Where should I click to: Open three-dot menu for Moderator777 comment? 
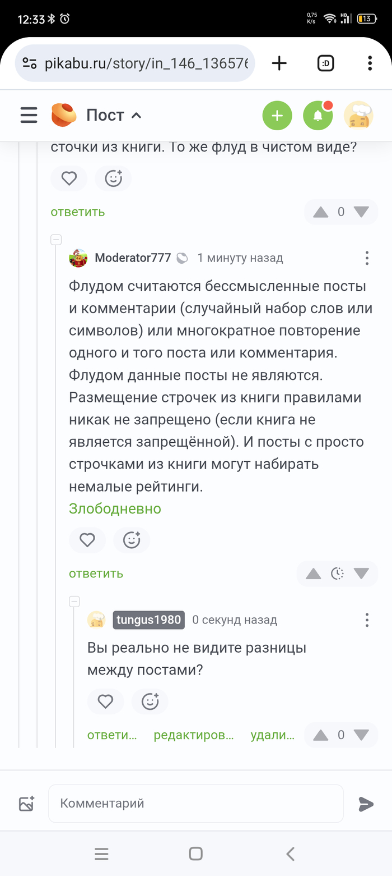coord(367,258)
